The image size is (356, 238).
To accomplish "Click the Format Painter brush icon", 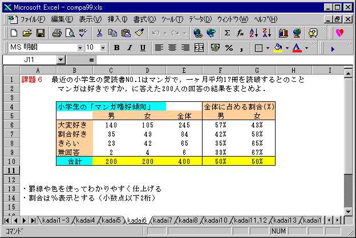I will 139,33.
